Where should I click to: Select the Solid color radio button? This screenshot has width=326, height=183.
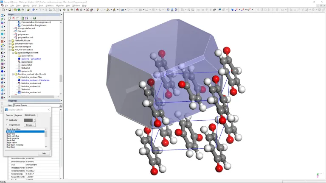click(x=7, y=120)
